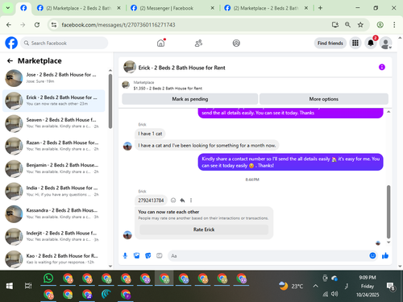This screenshot has width=403, height=302.
Task: Click More options button
Action: 324,99
